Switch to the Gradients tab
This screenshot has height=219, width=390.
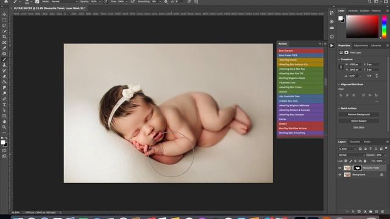(364, 11)
